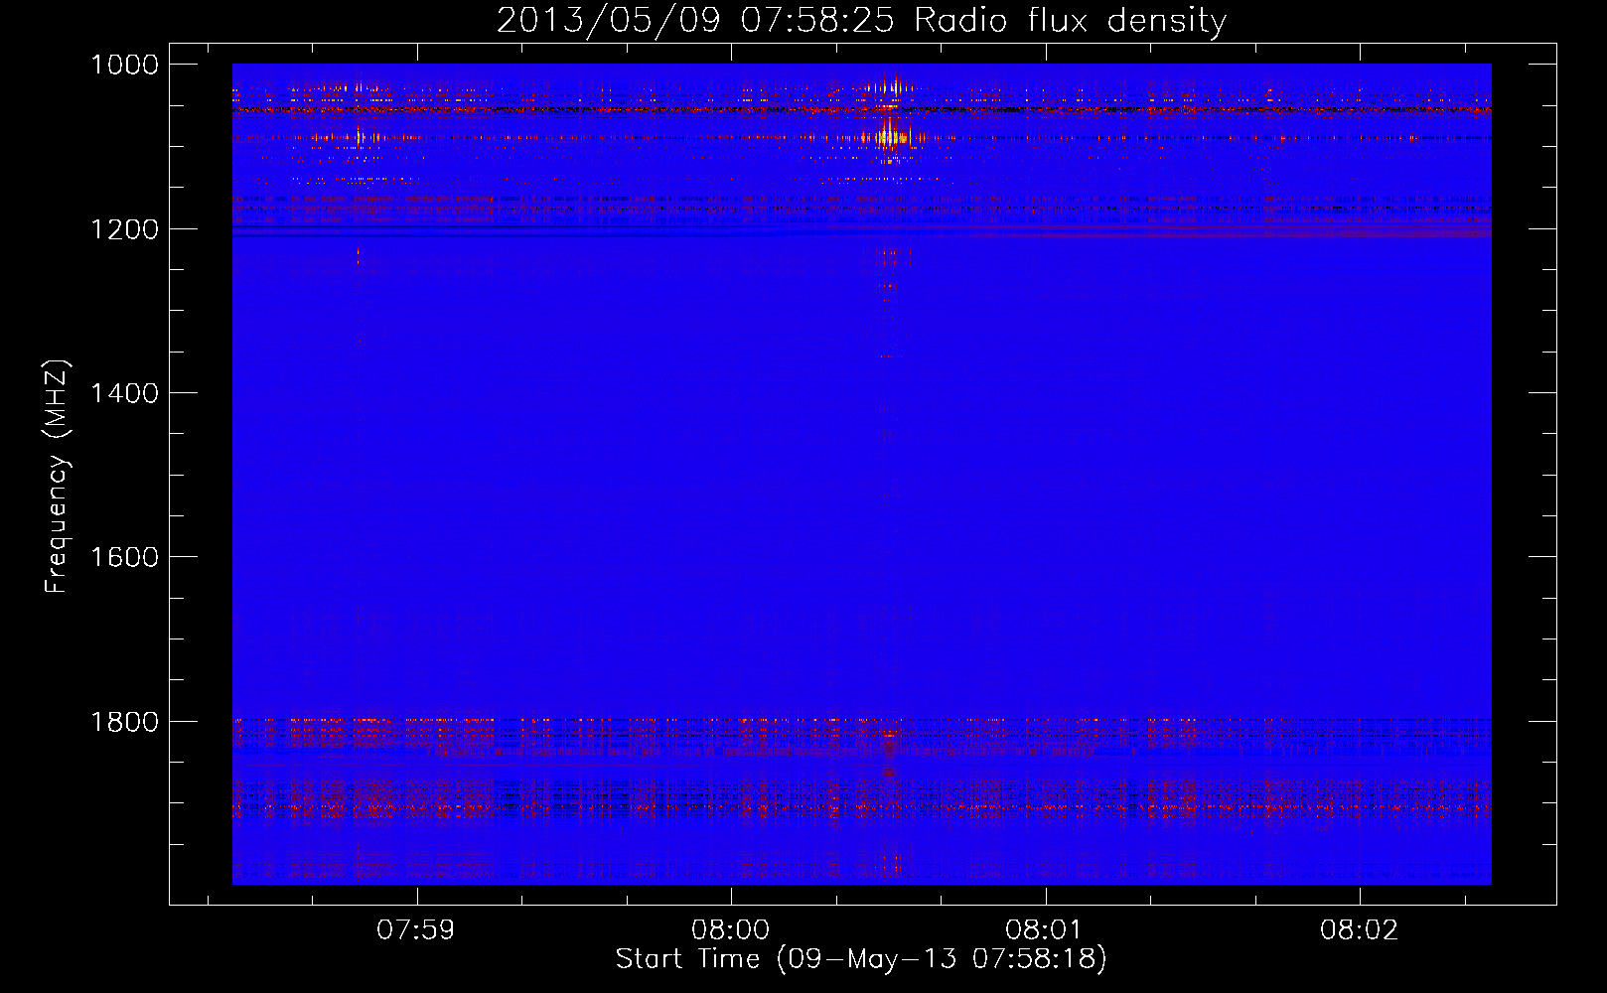Image resolution: width=1607 pixels, height=993 pixels.
Task: Click the "Start Time (09-May-13 07:58:18)" label
Action: click(x=861, y=959)
